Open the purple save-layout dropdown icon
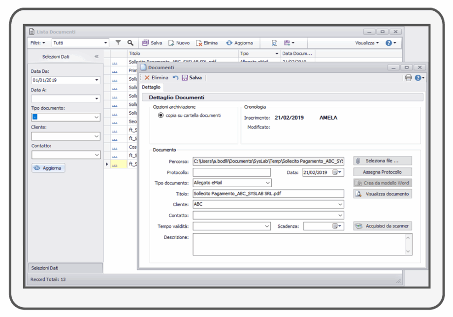453x317 pixels. (289, 43)
